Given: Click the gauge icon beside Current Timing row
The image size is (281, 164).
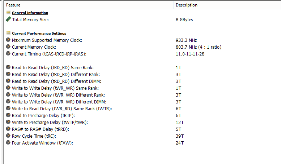Looking at the screenshot, I should (8, 53).
